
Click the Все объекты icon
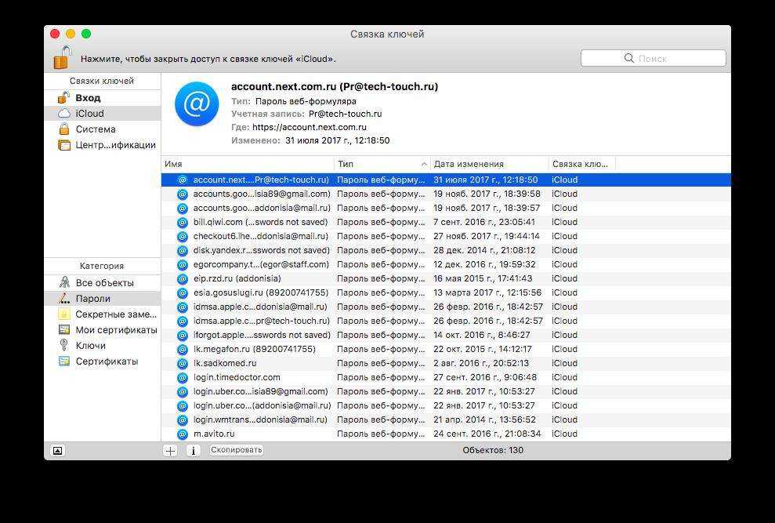click(x=64, y=282)
